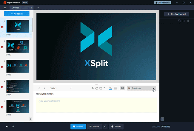Select the rectangle drawing tool
The image size is (194, 131).
coord(101,88)
